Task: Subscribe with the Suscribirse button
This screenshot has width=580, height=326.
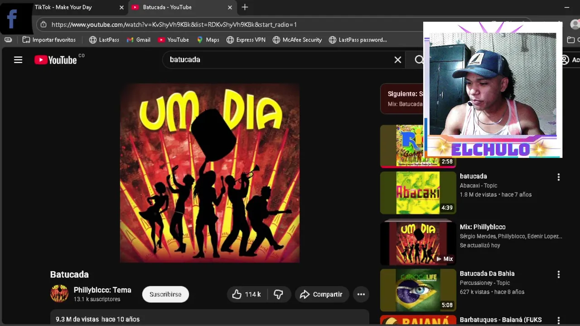Action: pos(165,294)
